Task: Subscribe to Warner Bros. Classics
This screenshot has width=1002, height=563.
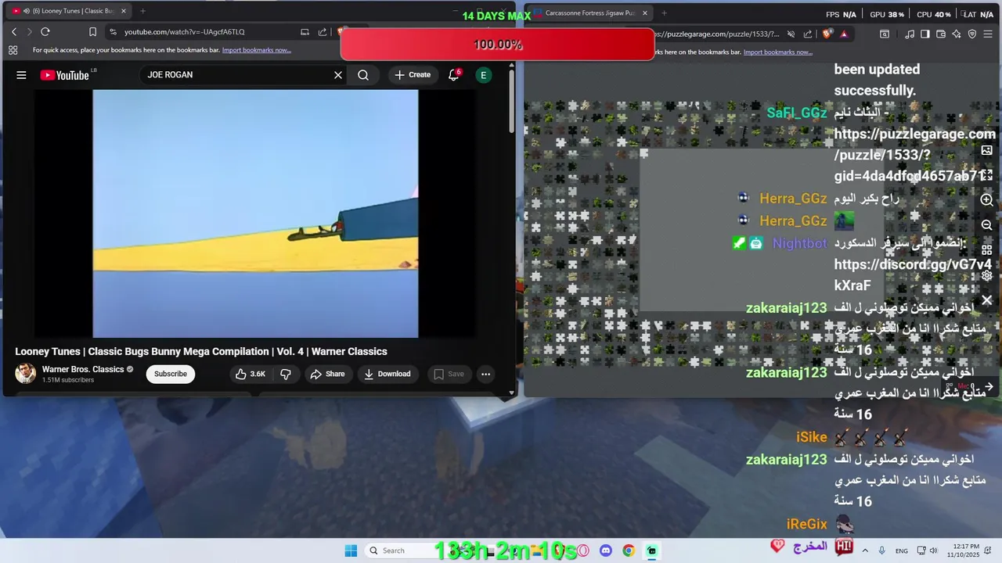Action: [171, 374]
